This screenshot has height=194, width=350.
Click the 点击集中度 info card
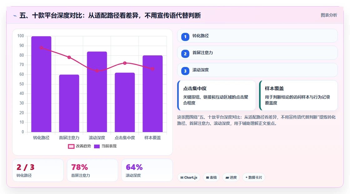coord(217,95)
